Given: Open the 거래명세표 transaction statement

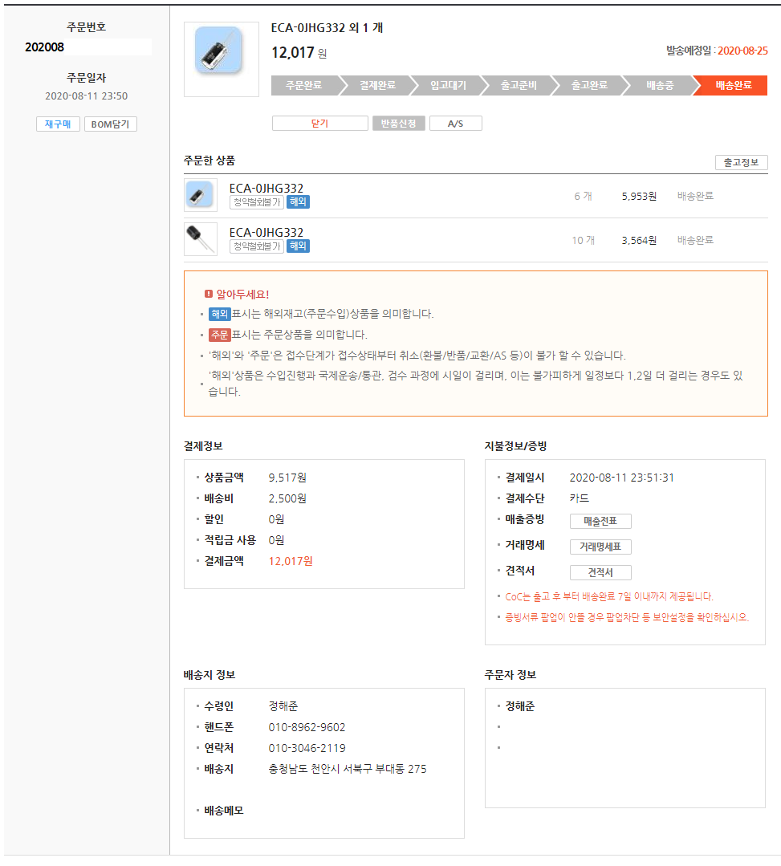Looking at the screenshot, I should tap(600, 547).
